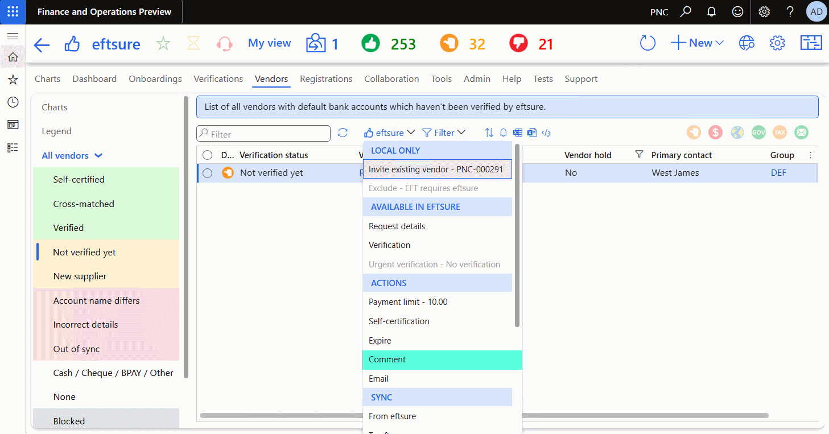Open the DEF group link

778,173
